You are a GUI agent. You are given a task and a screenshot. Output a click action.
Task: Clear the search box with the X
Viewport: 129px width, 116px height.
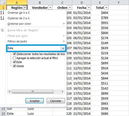click(63, 48)
